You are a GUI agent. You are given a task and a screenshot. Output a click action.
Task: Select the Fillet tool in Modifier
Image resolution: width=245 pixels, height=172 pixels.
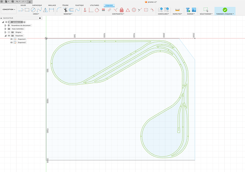tap(58, 10)
